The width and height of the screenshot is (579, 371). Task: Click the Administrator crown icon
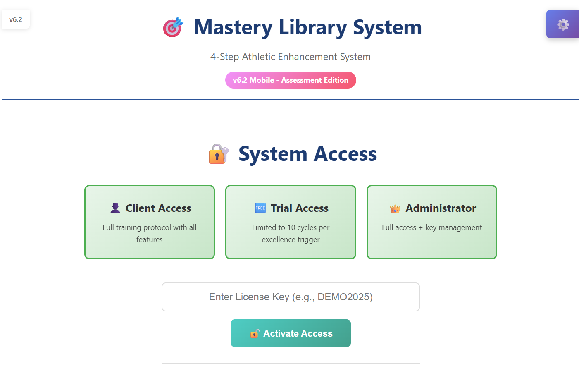tap(395, 209)
